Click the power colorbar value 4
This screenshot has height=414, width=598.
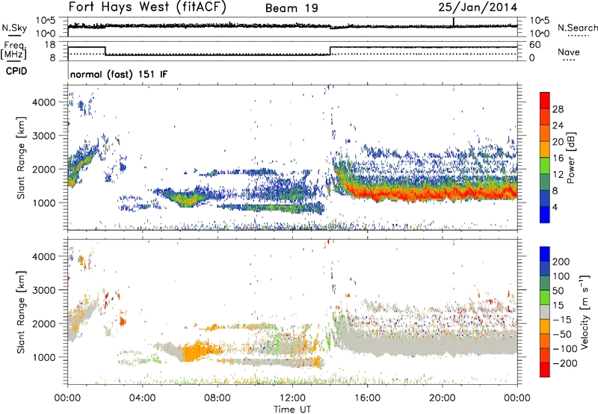[x=555, y=207]
